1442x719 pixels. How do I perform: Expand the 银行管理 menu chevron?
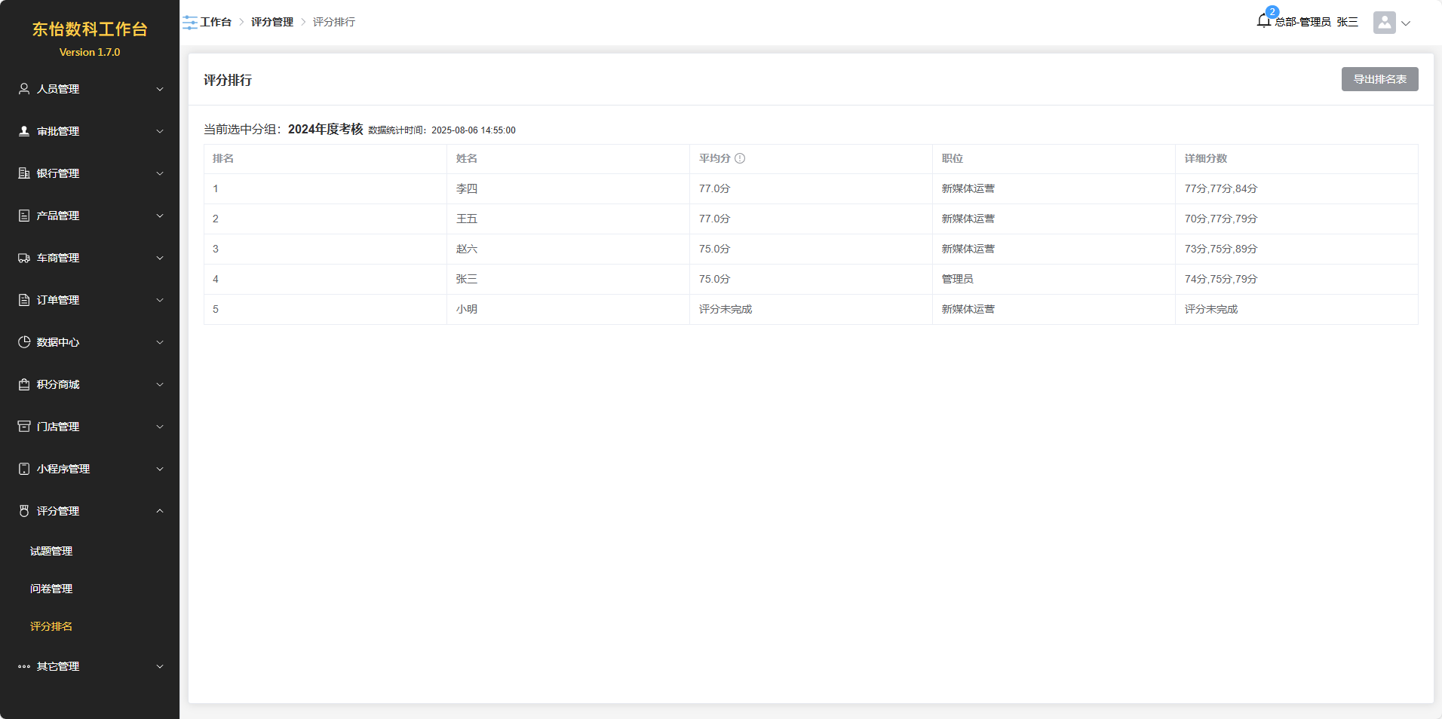[160, 173]
